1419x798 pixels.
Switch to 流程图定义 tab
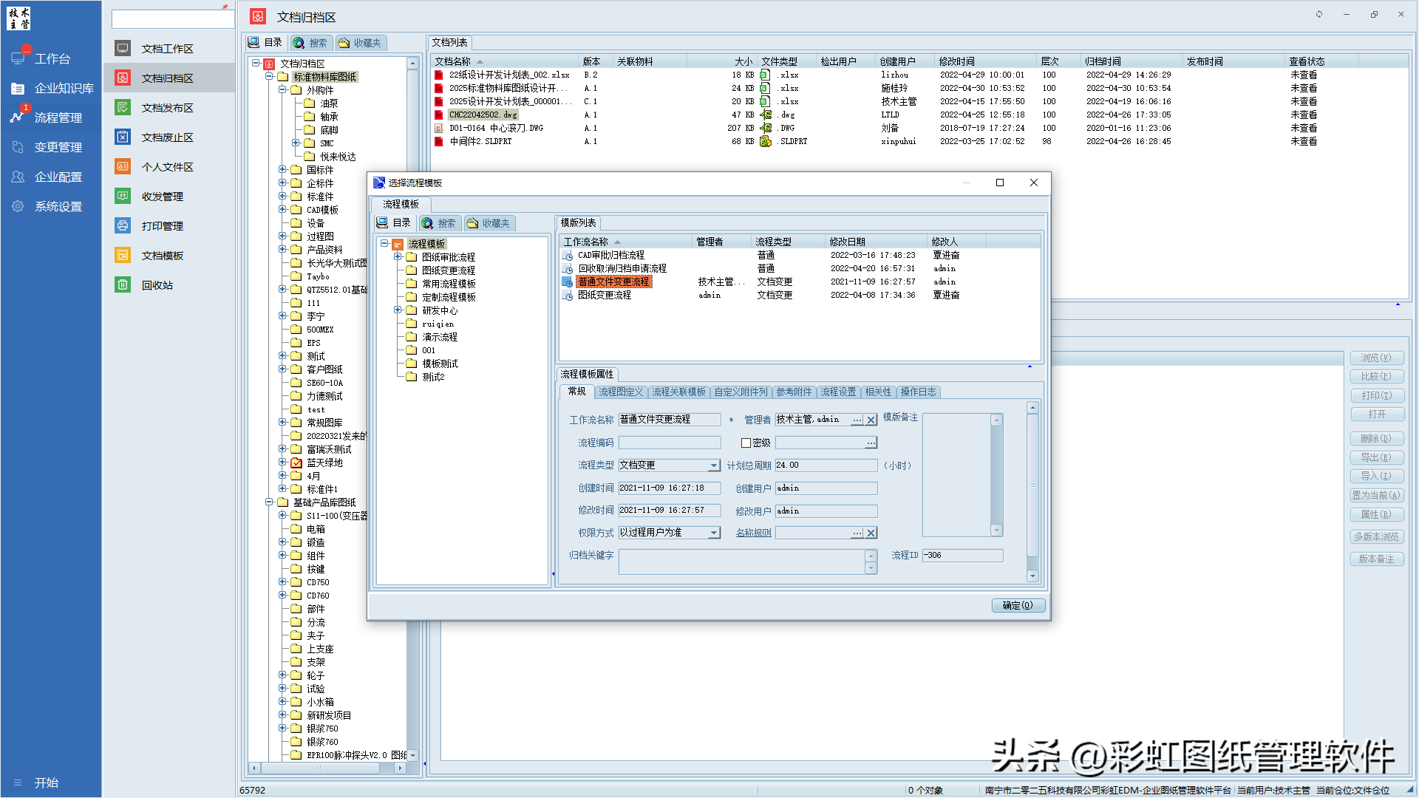pos(621,392)
